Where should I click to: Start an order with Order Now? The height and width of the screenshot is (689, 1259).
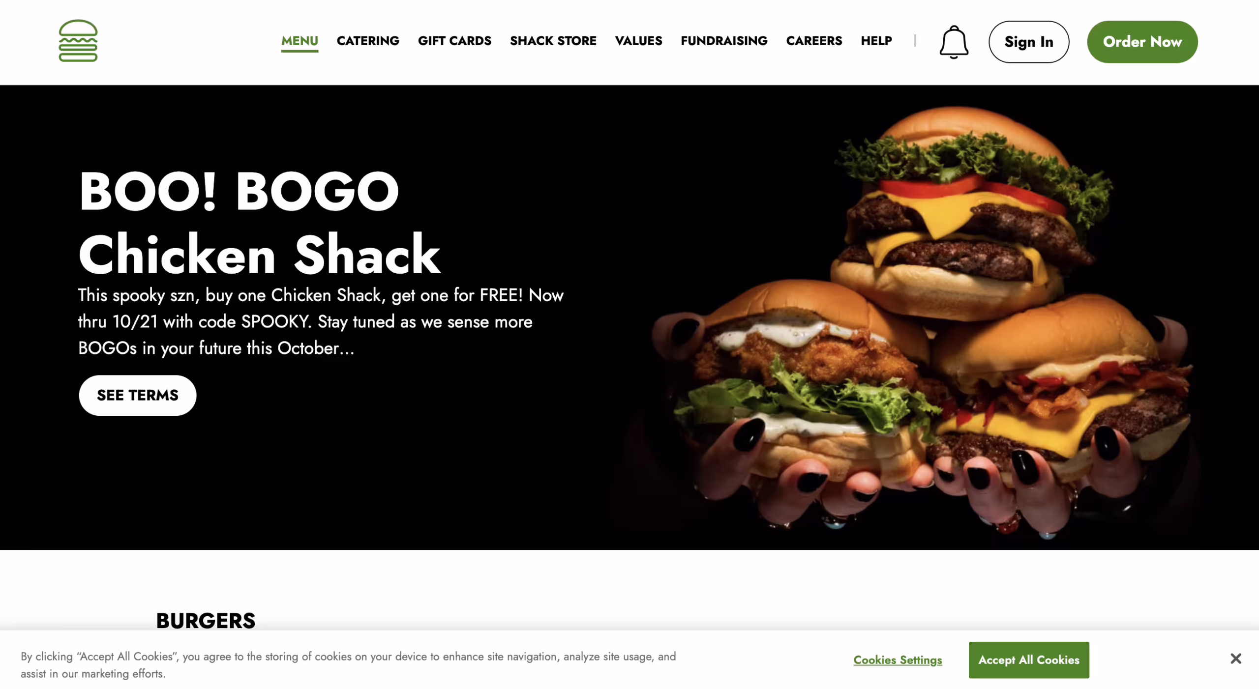(1142, 42)
